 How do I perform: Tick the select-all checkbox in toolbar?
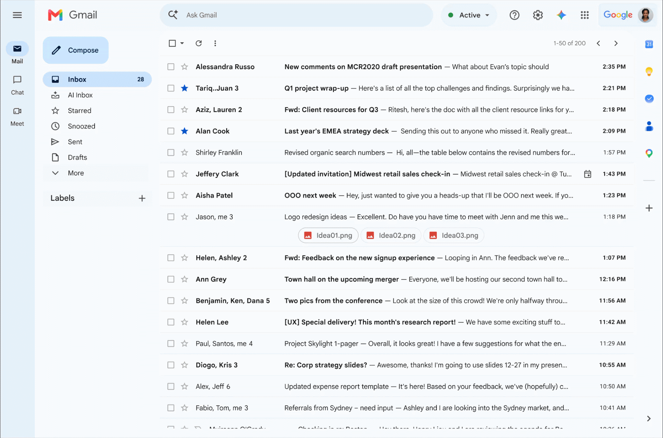(x=172, y=43)
